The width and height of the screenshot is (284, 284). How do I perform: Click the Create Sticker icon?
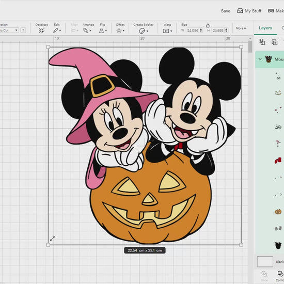point(142,31)
